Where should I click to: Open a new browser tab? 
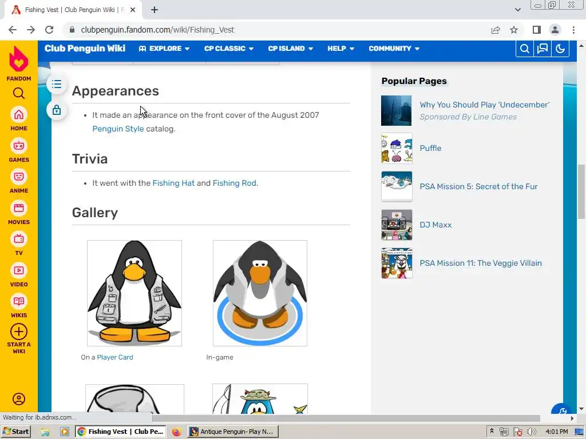pyautogui.click(x=155, y=10)
